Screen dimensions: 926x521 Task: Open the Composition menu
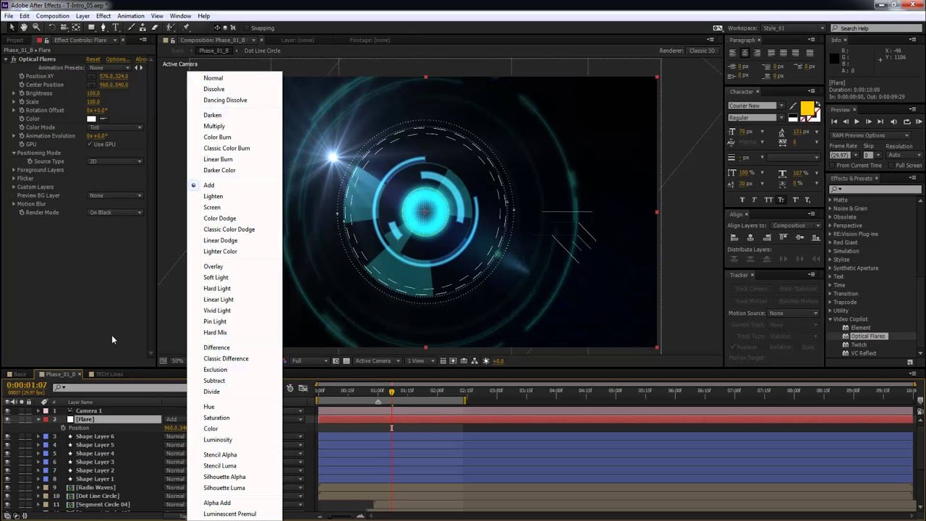click(53, 16)
